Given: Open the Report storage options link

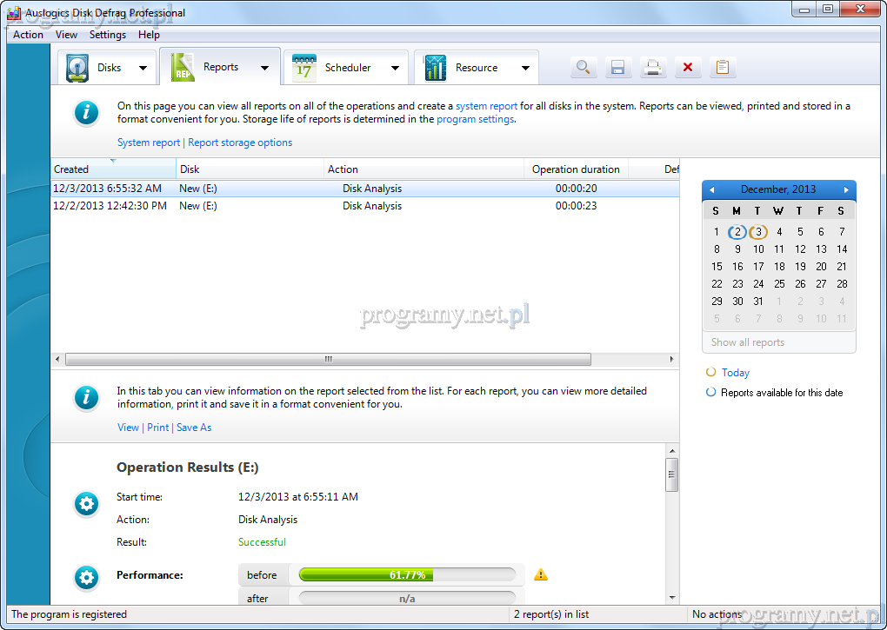Looking at the screenshot, I should (240, 143).
